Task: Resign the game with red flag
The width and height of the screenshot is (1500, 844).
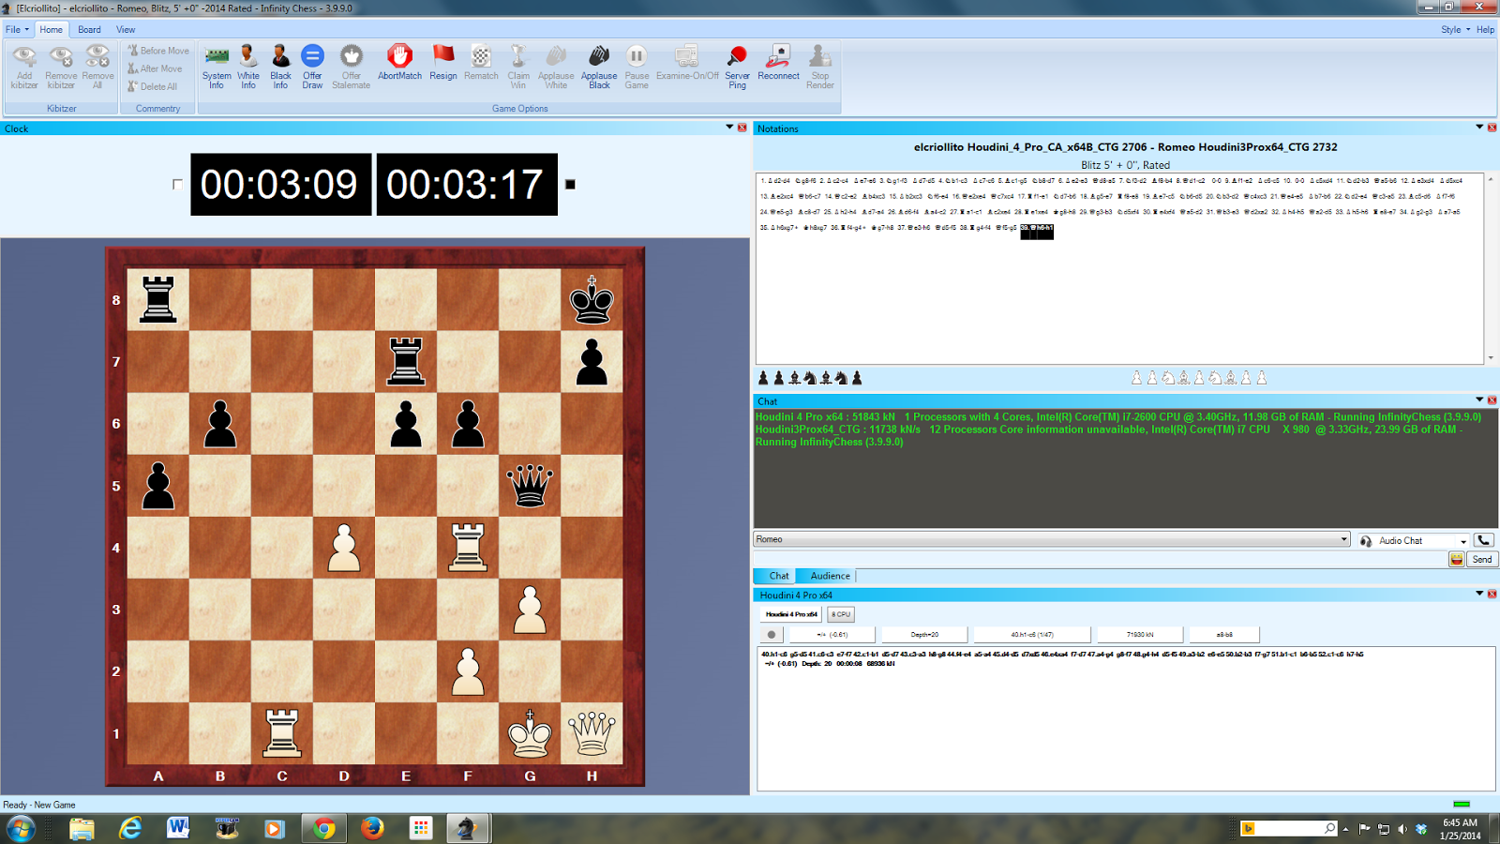Action: coord(443,62)
